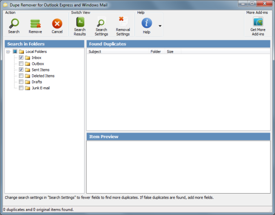Check the Outbox folder checkbox
The height and width of the screenshot is (215, 275).
click(x=21, y=63)
